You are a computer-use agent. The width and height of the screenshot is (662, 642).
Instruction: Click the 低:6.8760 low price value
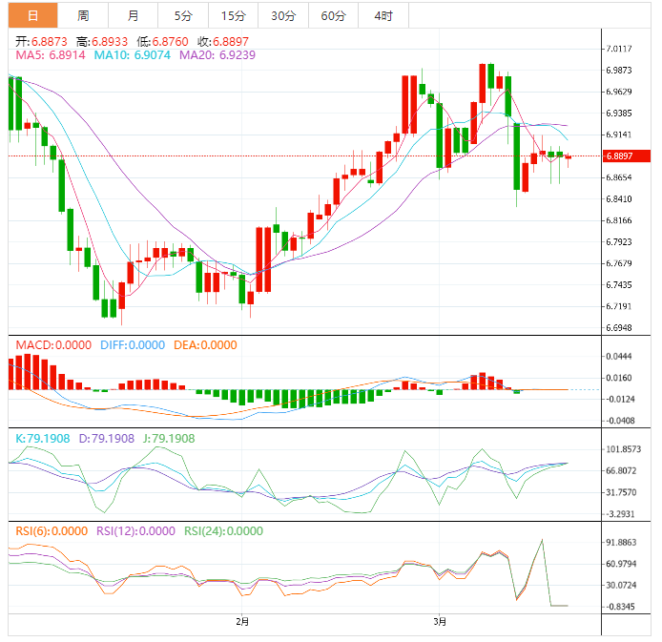(162, 42)
